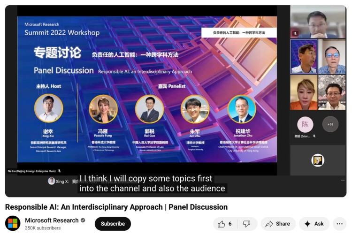The image size is (352, 235).
Task: Click the thumbs down dislike icon
Action: (246, 224)
